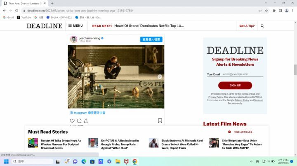The image size is (297, 166).
Task: Go back to previous page in Chrome
Action: 5,11
